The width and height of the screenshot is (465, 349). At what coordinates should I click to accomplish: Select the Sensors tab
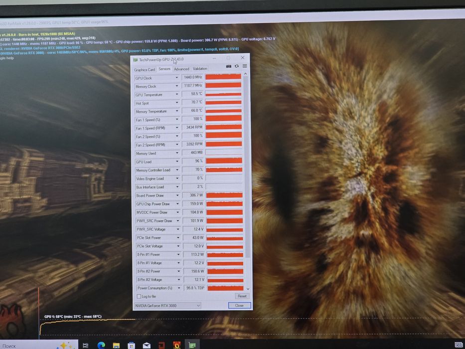tap(164, 69)
